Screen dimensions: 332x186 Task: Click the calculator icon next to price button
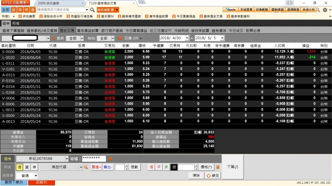click(x=218, y=167)
